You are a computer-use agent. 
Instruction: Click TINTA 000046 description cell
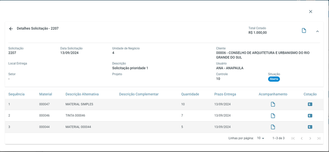[75, 116]
